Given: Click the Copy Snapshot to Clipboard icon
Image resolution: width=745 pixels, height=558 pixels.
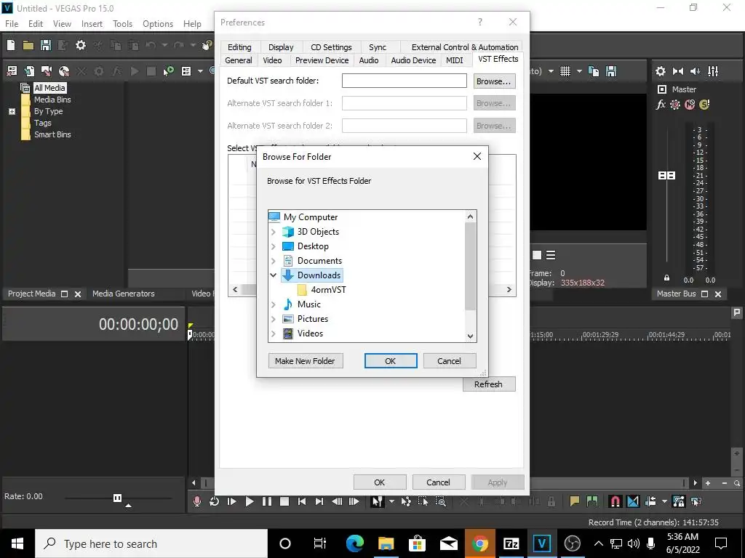Looking at the screenshot, I should tap(594, 71).
